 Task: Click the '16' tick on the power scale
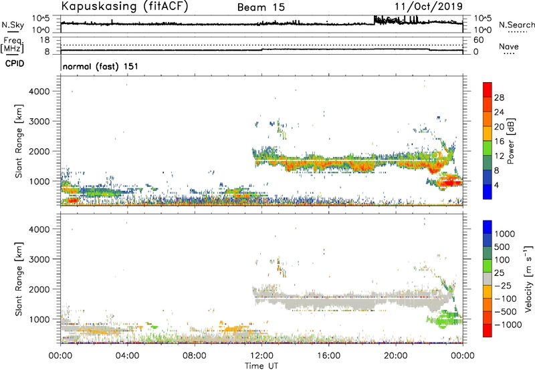tap(499, 142)
